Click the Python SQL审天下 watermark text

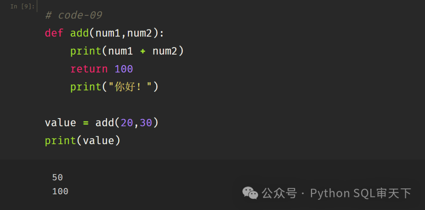click(360, 193)
